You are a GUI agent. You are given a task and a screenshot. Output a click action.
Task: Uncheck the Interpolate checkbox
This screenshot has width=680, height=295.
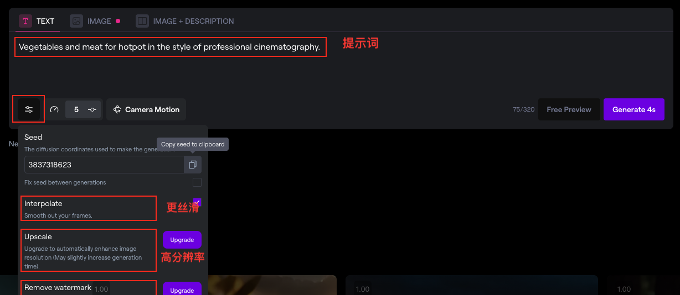[197, 202]
